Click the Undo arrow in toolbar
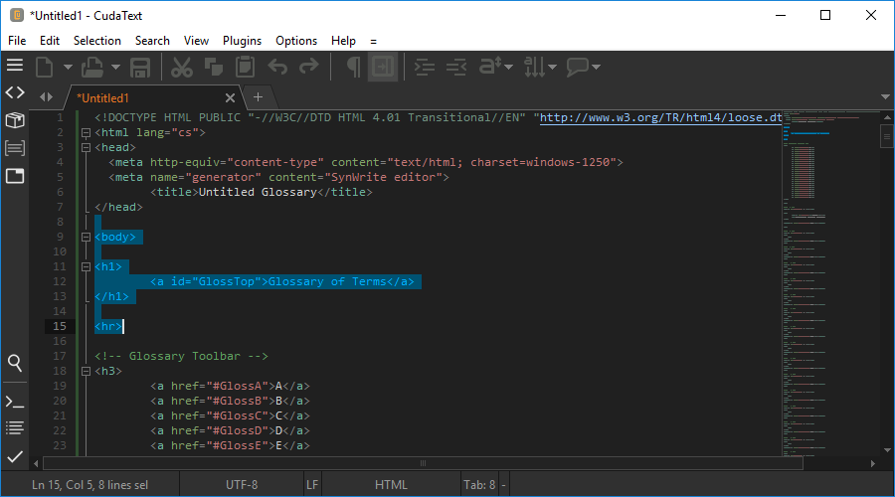 coord(277,68)
